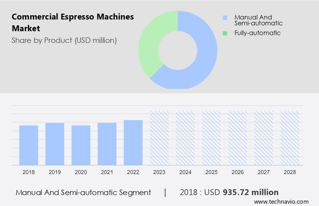Open the www.technavio.com link

[x=281, y=201]
